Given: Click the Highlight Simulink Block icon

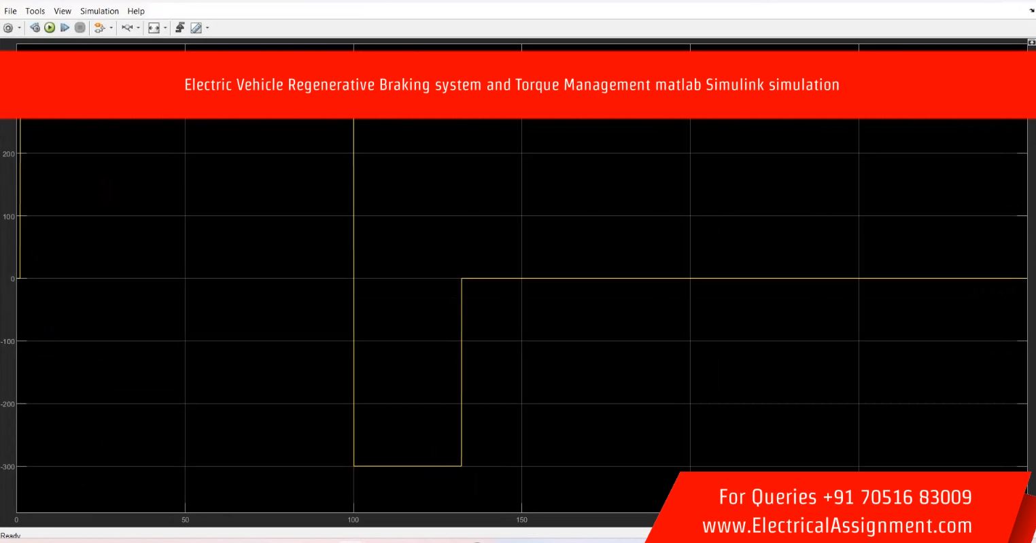Looking at the screenshot, I should pos(99,28).
